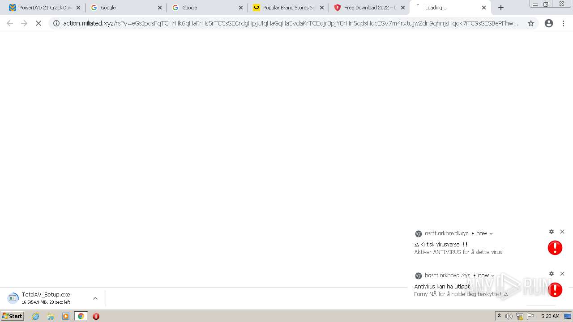The width and height of the screenshot is (573, 322).
Task: Click the Forny NÅ message line
Action: 461,294
